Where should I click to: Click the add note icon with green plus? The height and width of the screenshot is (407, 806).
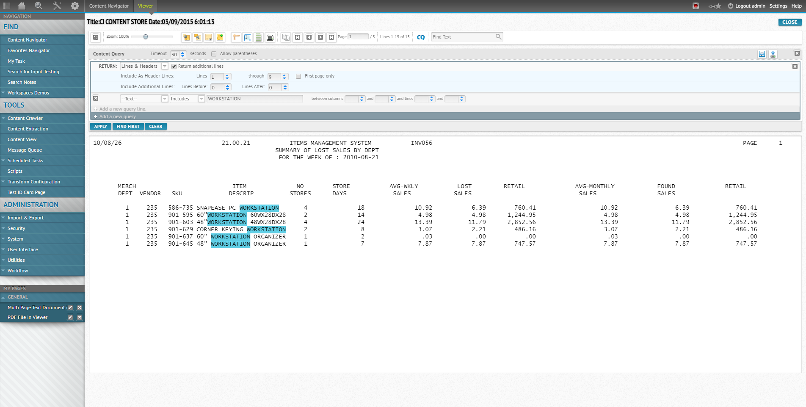(220, 37)
